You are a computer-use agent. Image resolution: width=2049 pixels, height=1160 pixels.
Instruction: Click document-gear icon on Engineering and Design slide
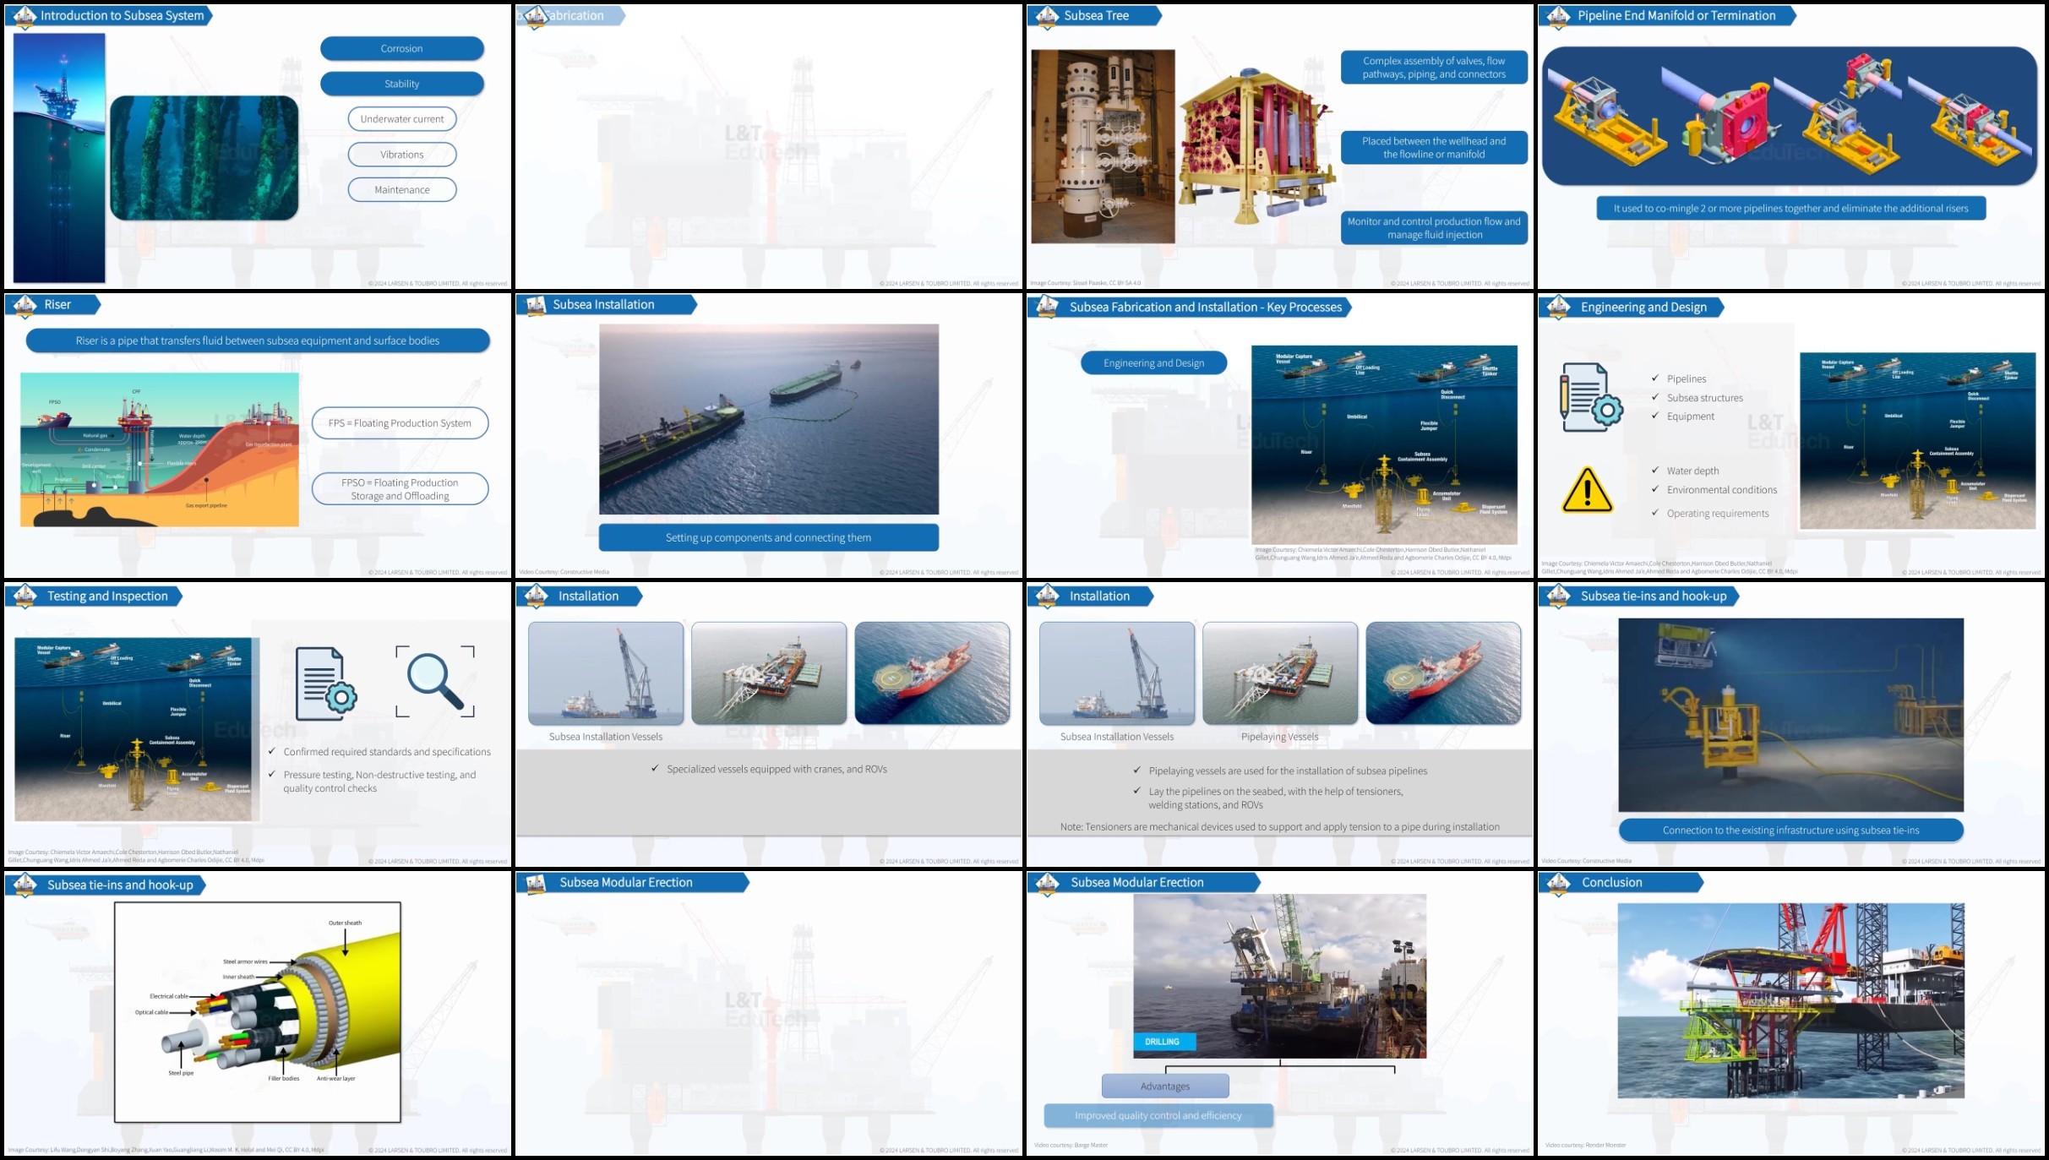tap(1591, 397)
